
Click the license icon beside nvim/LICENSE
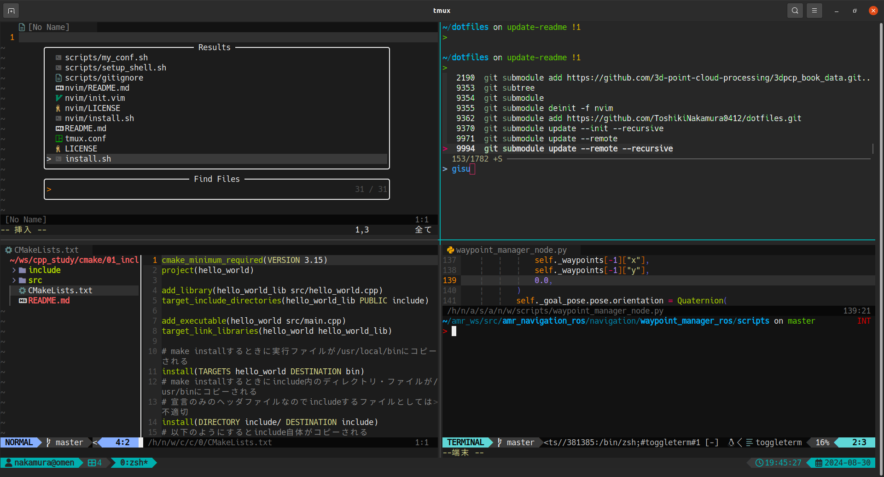pyautogui.click(x=58, y=108)
